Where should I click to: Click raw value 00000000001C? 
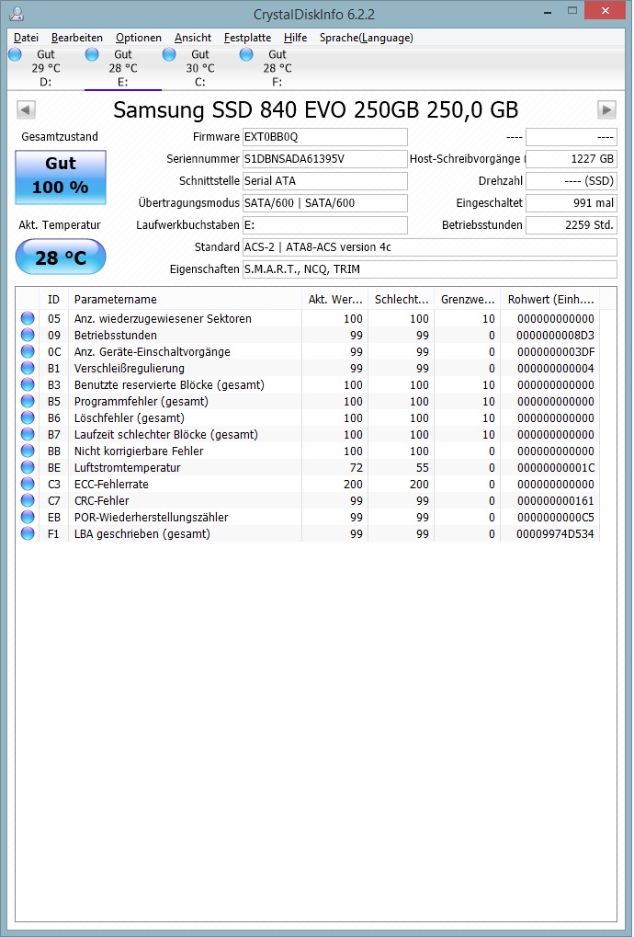[555, 467]
